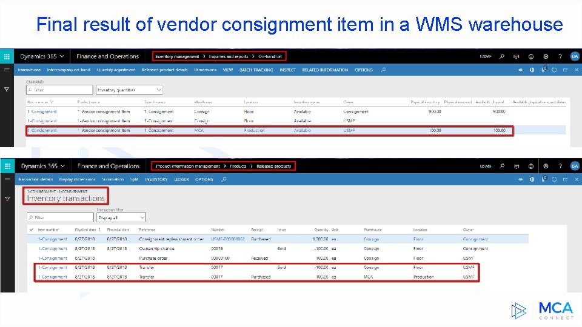Go to Inquiries and reports breadcrumb

[229, 57]
